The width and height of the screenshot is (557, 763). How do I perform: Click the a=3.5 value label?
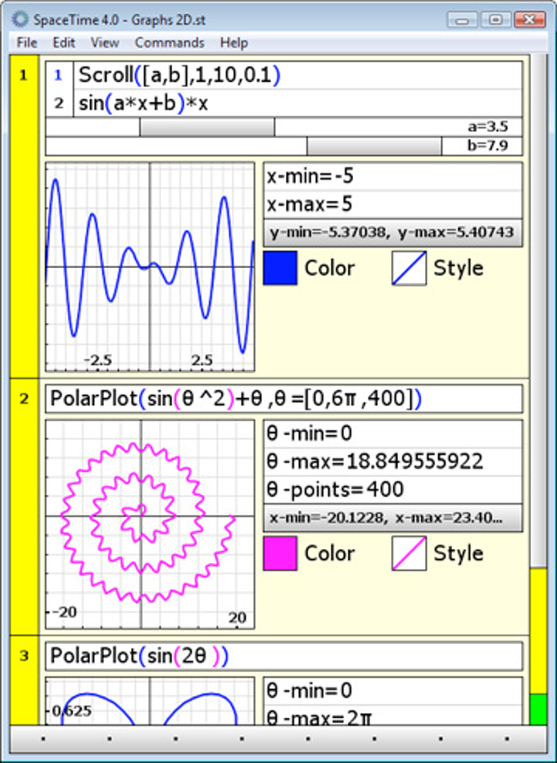click(488, 127)
